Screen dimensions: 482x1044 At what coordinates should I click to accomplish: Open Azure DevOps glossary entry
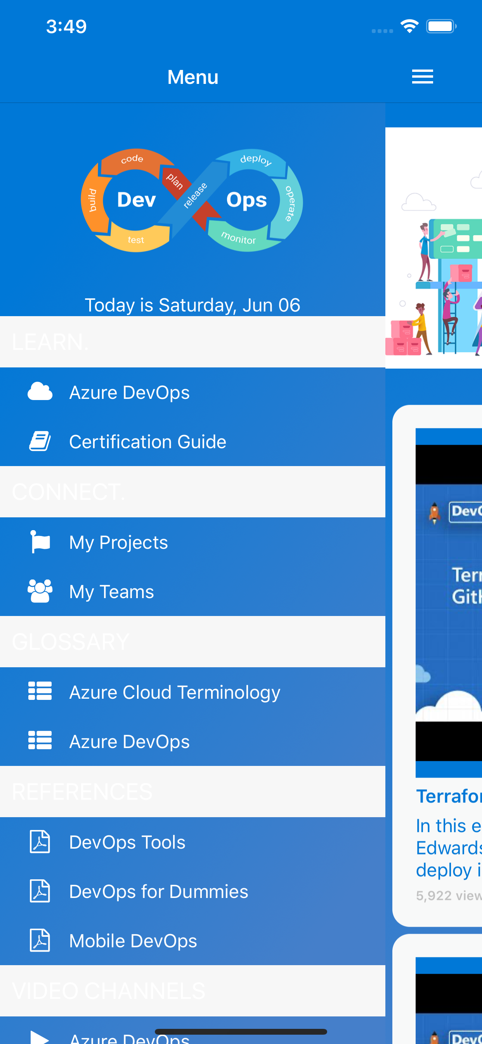pos(192,742)
